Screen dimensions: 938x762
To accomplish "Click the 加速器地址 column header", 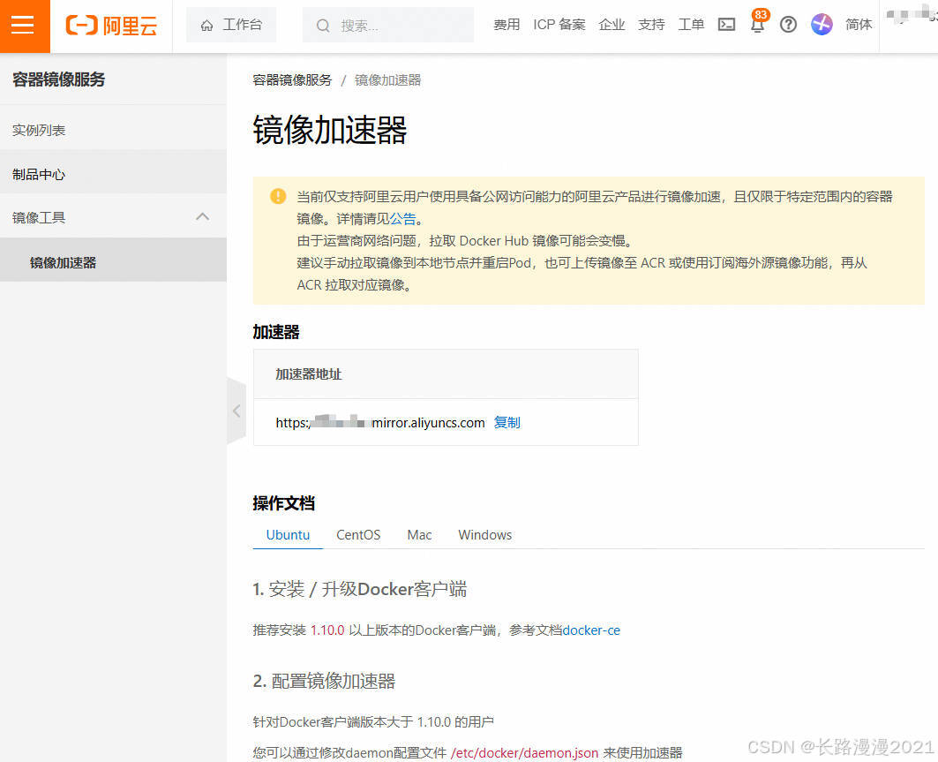I will click(309, 374).
